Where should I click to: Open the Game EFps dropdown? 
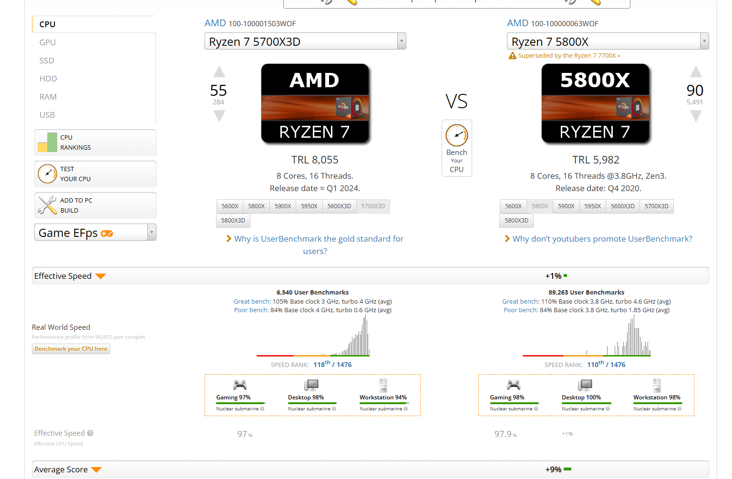pyautogui.click(x=152, y=233)
